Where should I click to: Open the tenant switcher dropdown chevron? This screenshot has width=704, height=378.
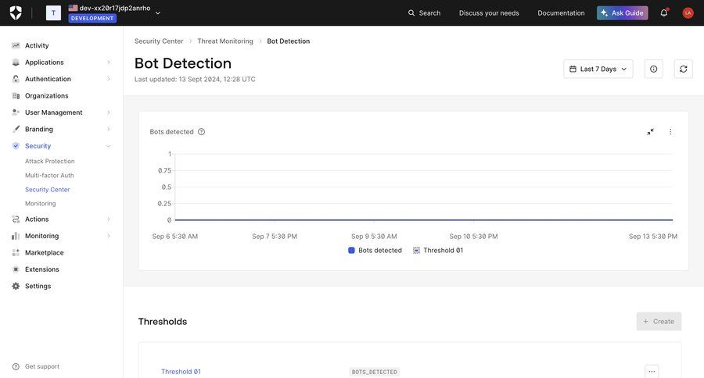coord(157,13)
